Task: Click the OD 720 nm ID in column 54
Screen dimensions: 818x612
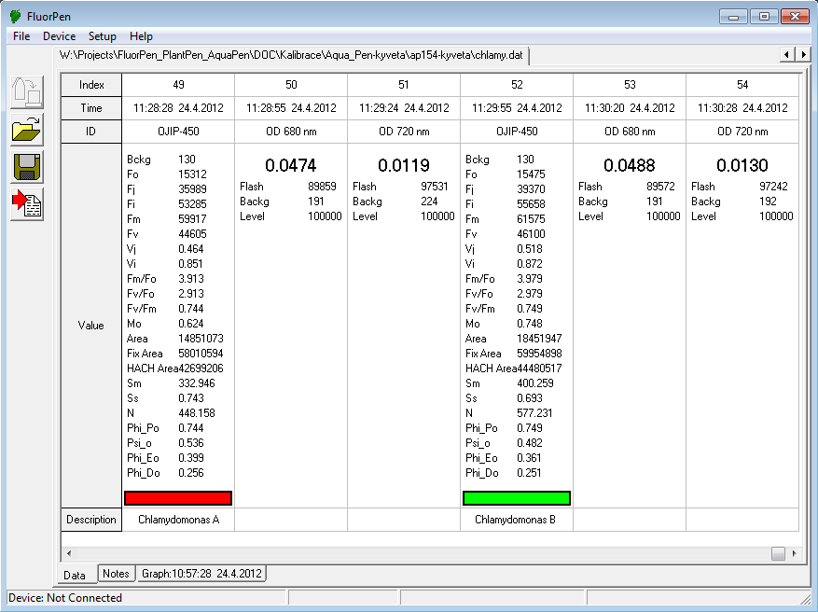Action: 742,132
